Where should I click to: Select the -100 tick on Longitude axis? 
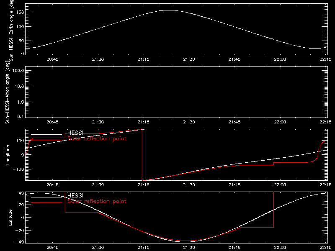click(x=18, y=169)
